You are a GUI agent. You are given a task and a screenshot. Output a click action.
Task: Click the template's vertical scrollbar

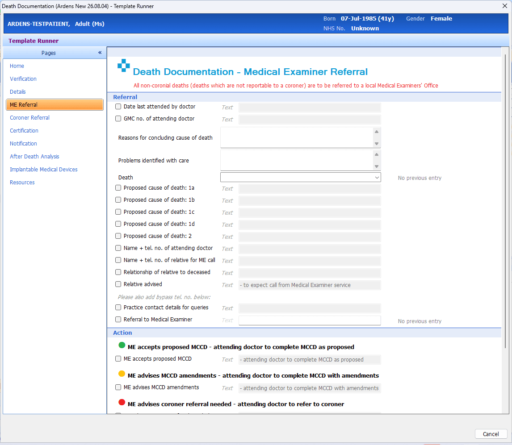(x=505, y=201)
